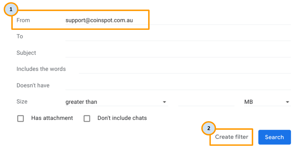Enable the Don't include chats checkbox
The width and height of the screenshot is (299, 151).
87,118
